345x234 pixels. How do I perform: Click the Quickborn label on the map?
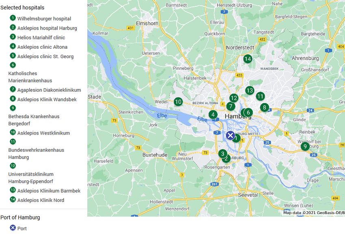(215, 34)
